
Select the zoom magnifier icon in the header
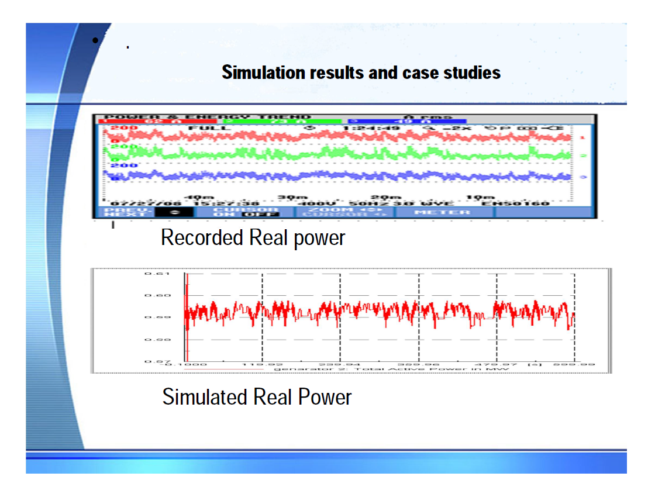(x=427, y=127)
